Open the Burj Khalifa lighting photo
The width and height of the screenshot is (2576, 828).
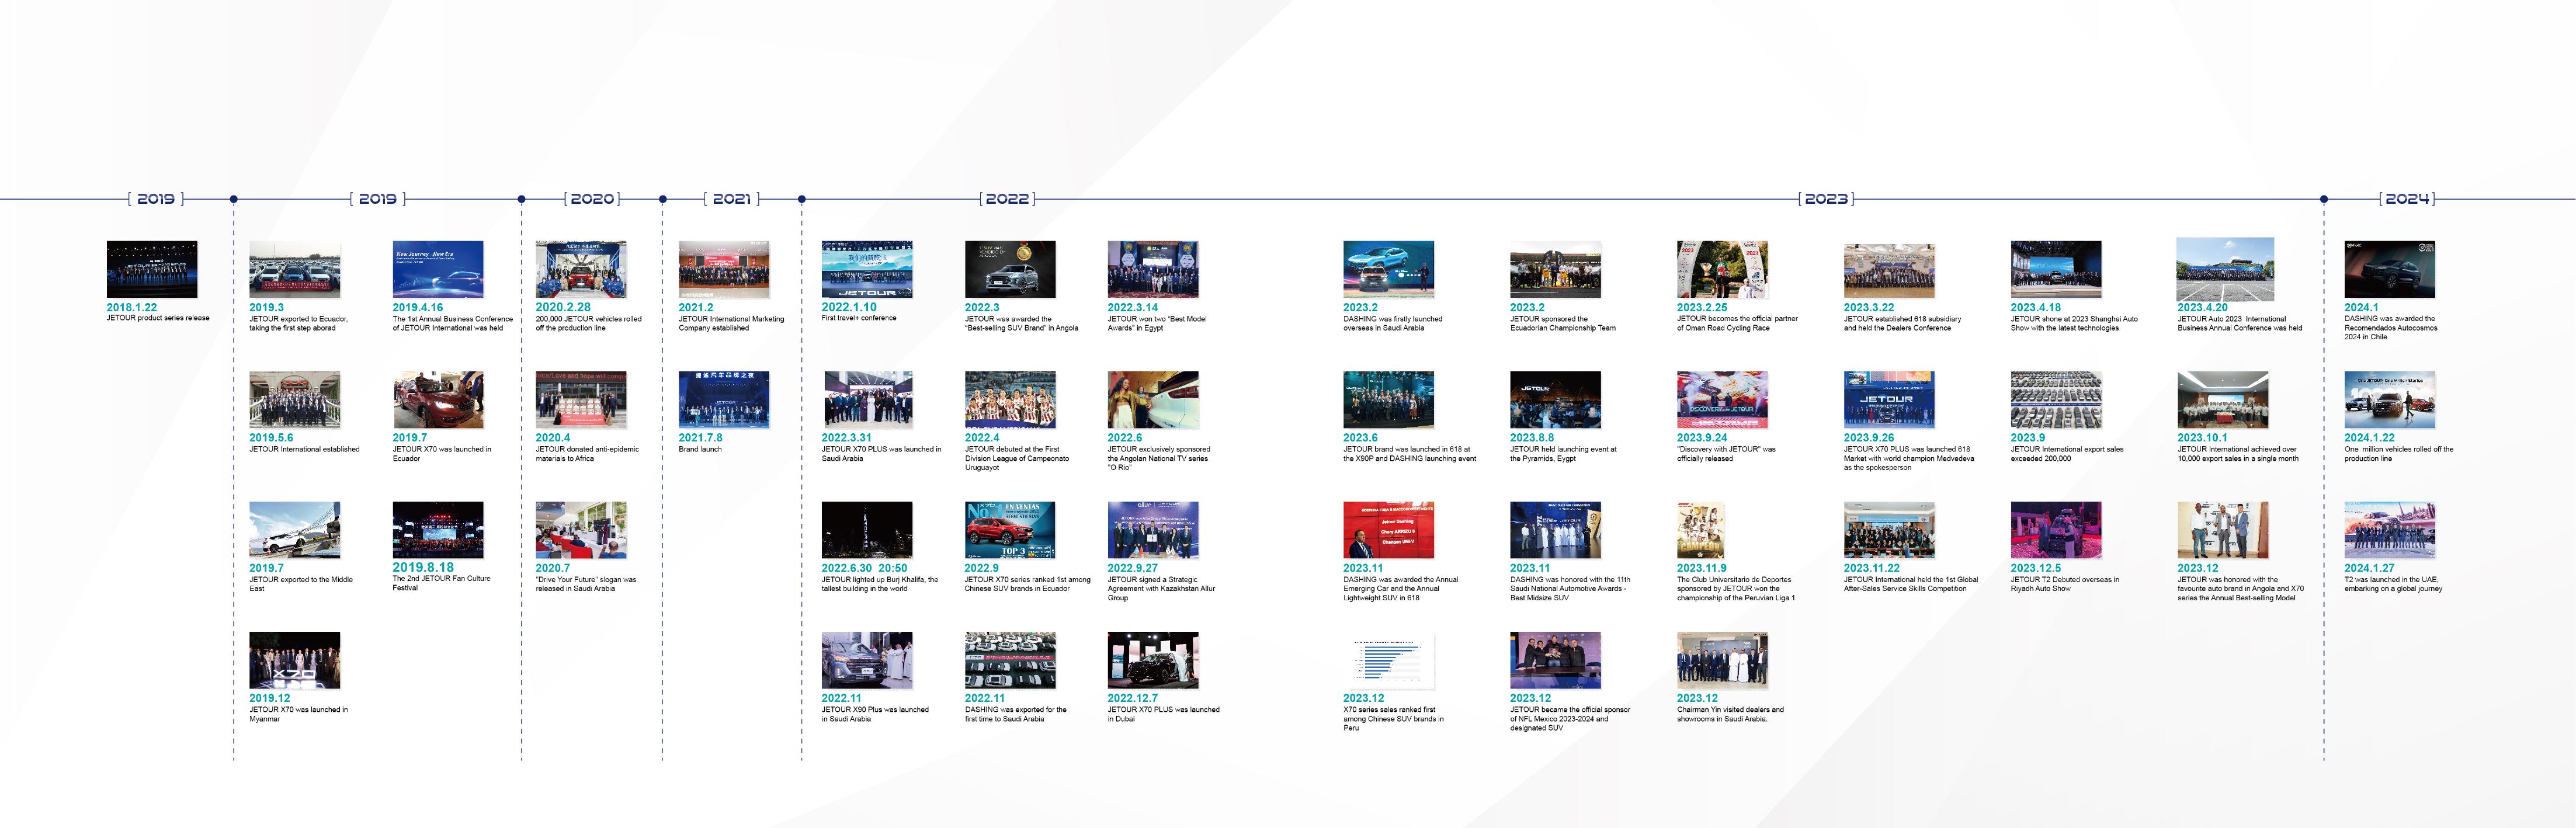click(867, 530)
